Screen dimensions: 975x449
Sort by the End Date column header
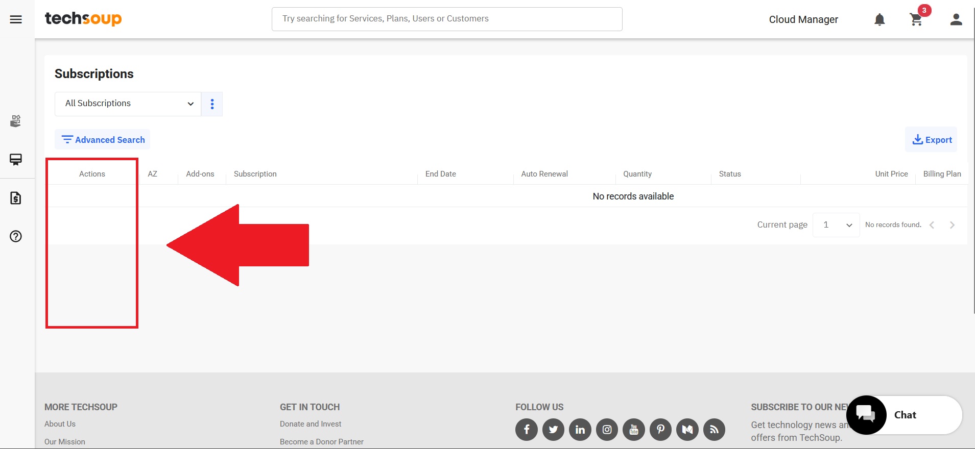[441, 174]
